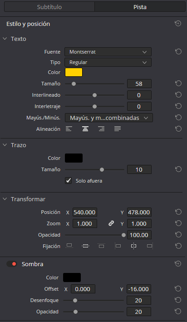The height and width of the screenshot is (322, 187).
Task: Open the Mayús./Minús. case dropdown
Action: [109, 118]
